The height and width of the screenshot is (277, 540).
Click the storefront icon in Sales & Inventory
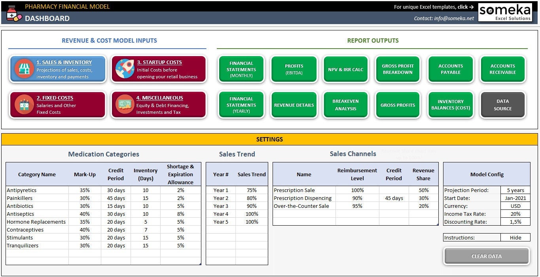coord(24,69)
